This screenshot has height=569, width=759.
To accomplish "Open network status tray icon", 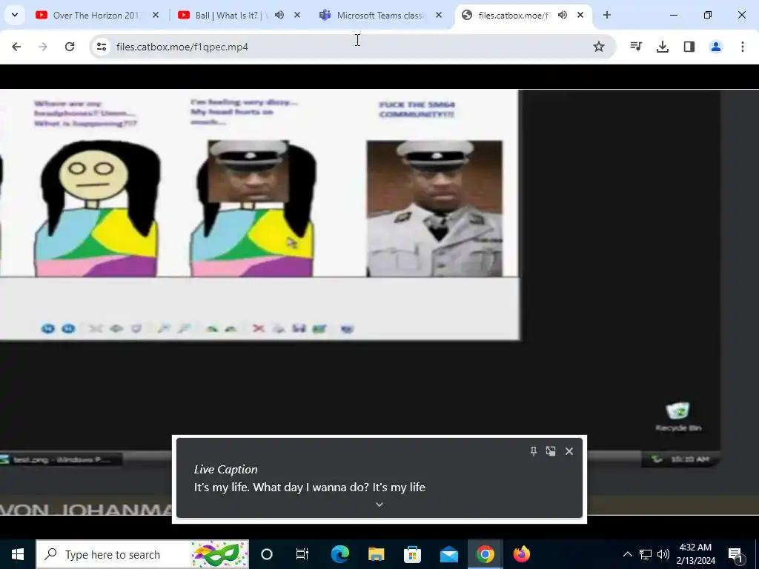I will [x=646, y=554].
